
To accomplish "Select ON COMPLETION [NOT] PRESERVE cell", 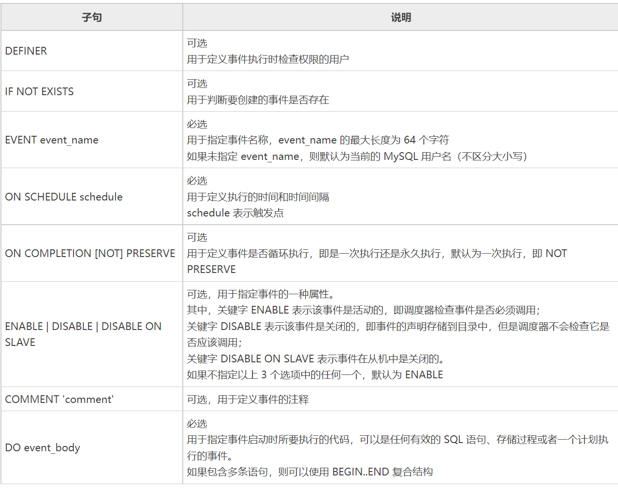I will point(91,253).
